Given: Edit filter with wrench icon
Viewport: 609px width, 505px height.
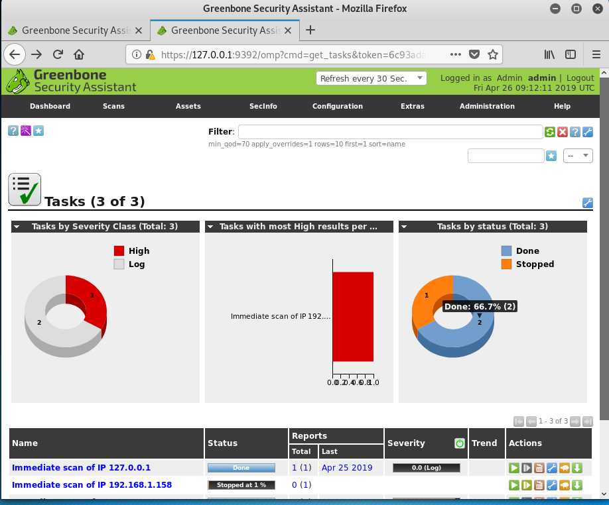Looking at the screenshot, I should click(x=588, y=132).
